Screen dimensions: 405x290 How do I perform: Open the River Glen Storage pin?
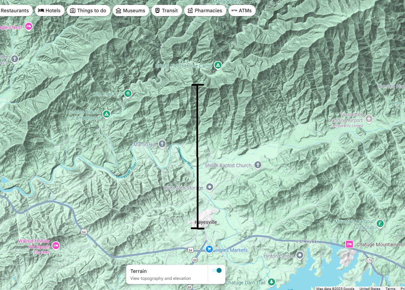point(210,187)
